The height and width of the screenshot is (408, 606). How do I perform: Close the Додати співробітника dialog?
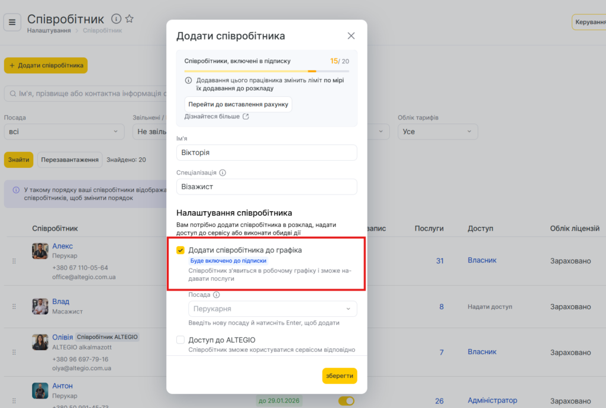point(351,36)
